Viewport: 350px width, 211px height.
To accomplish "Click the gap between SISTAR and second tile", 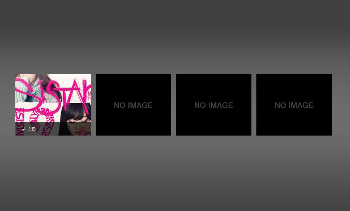I will (93, 105).
